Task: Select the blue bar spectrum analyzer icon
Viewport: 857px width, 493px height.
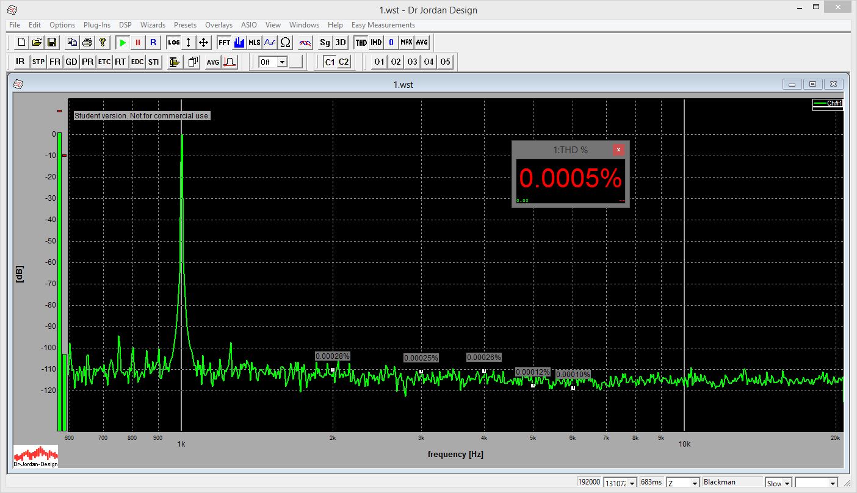Action: point(239,42)
